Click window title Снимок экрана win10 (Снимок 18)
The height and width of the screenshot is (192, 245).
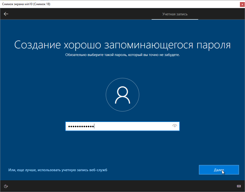pyautogui.click(x=26, y=4)
